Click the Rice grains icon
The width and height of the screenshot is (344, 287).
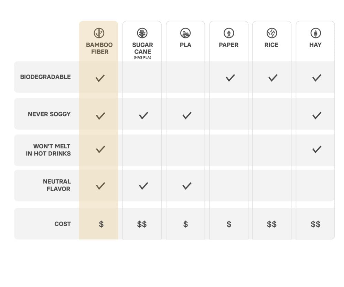[272, 33]
